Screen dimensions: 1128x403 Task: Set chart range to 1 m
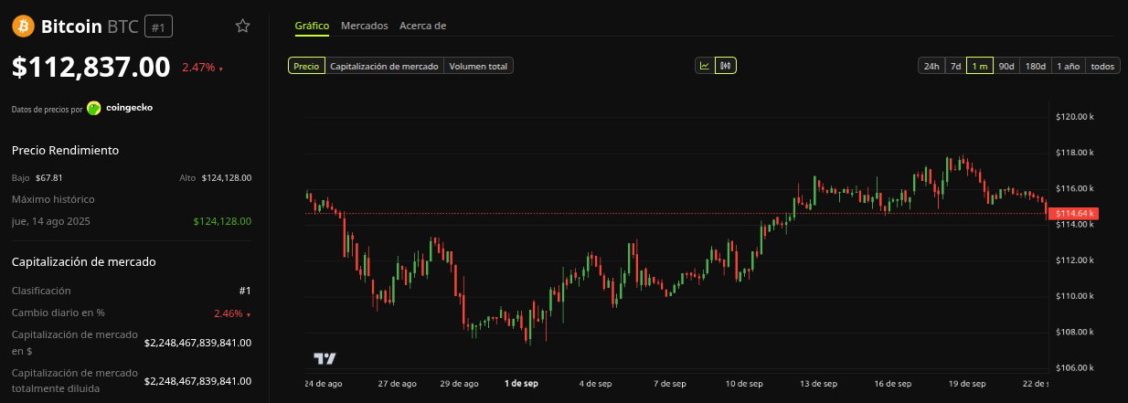pos(980,66)
